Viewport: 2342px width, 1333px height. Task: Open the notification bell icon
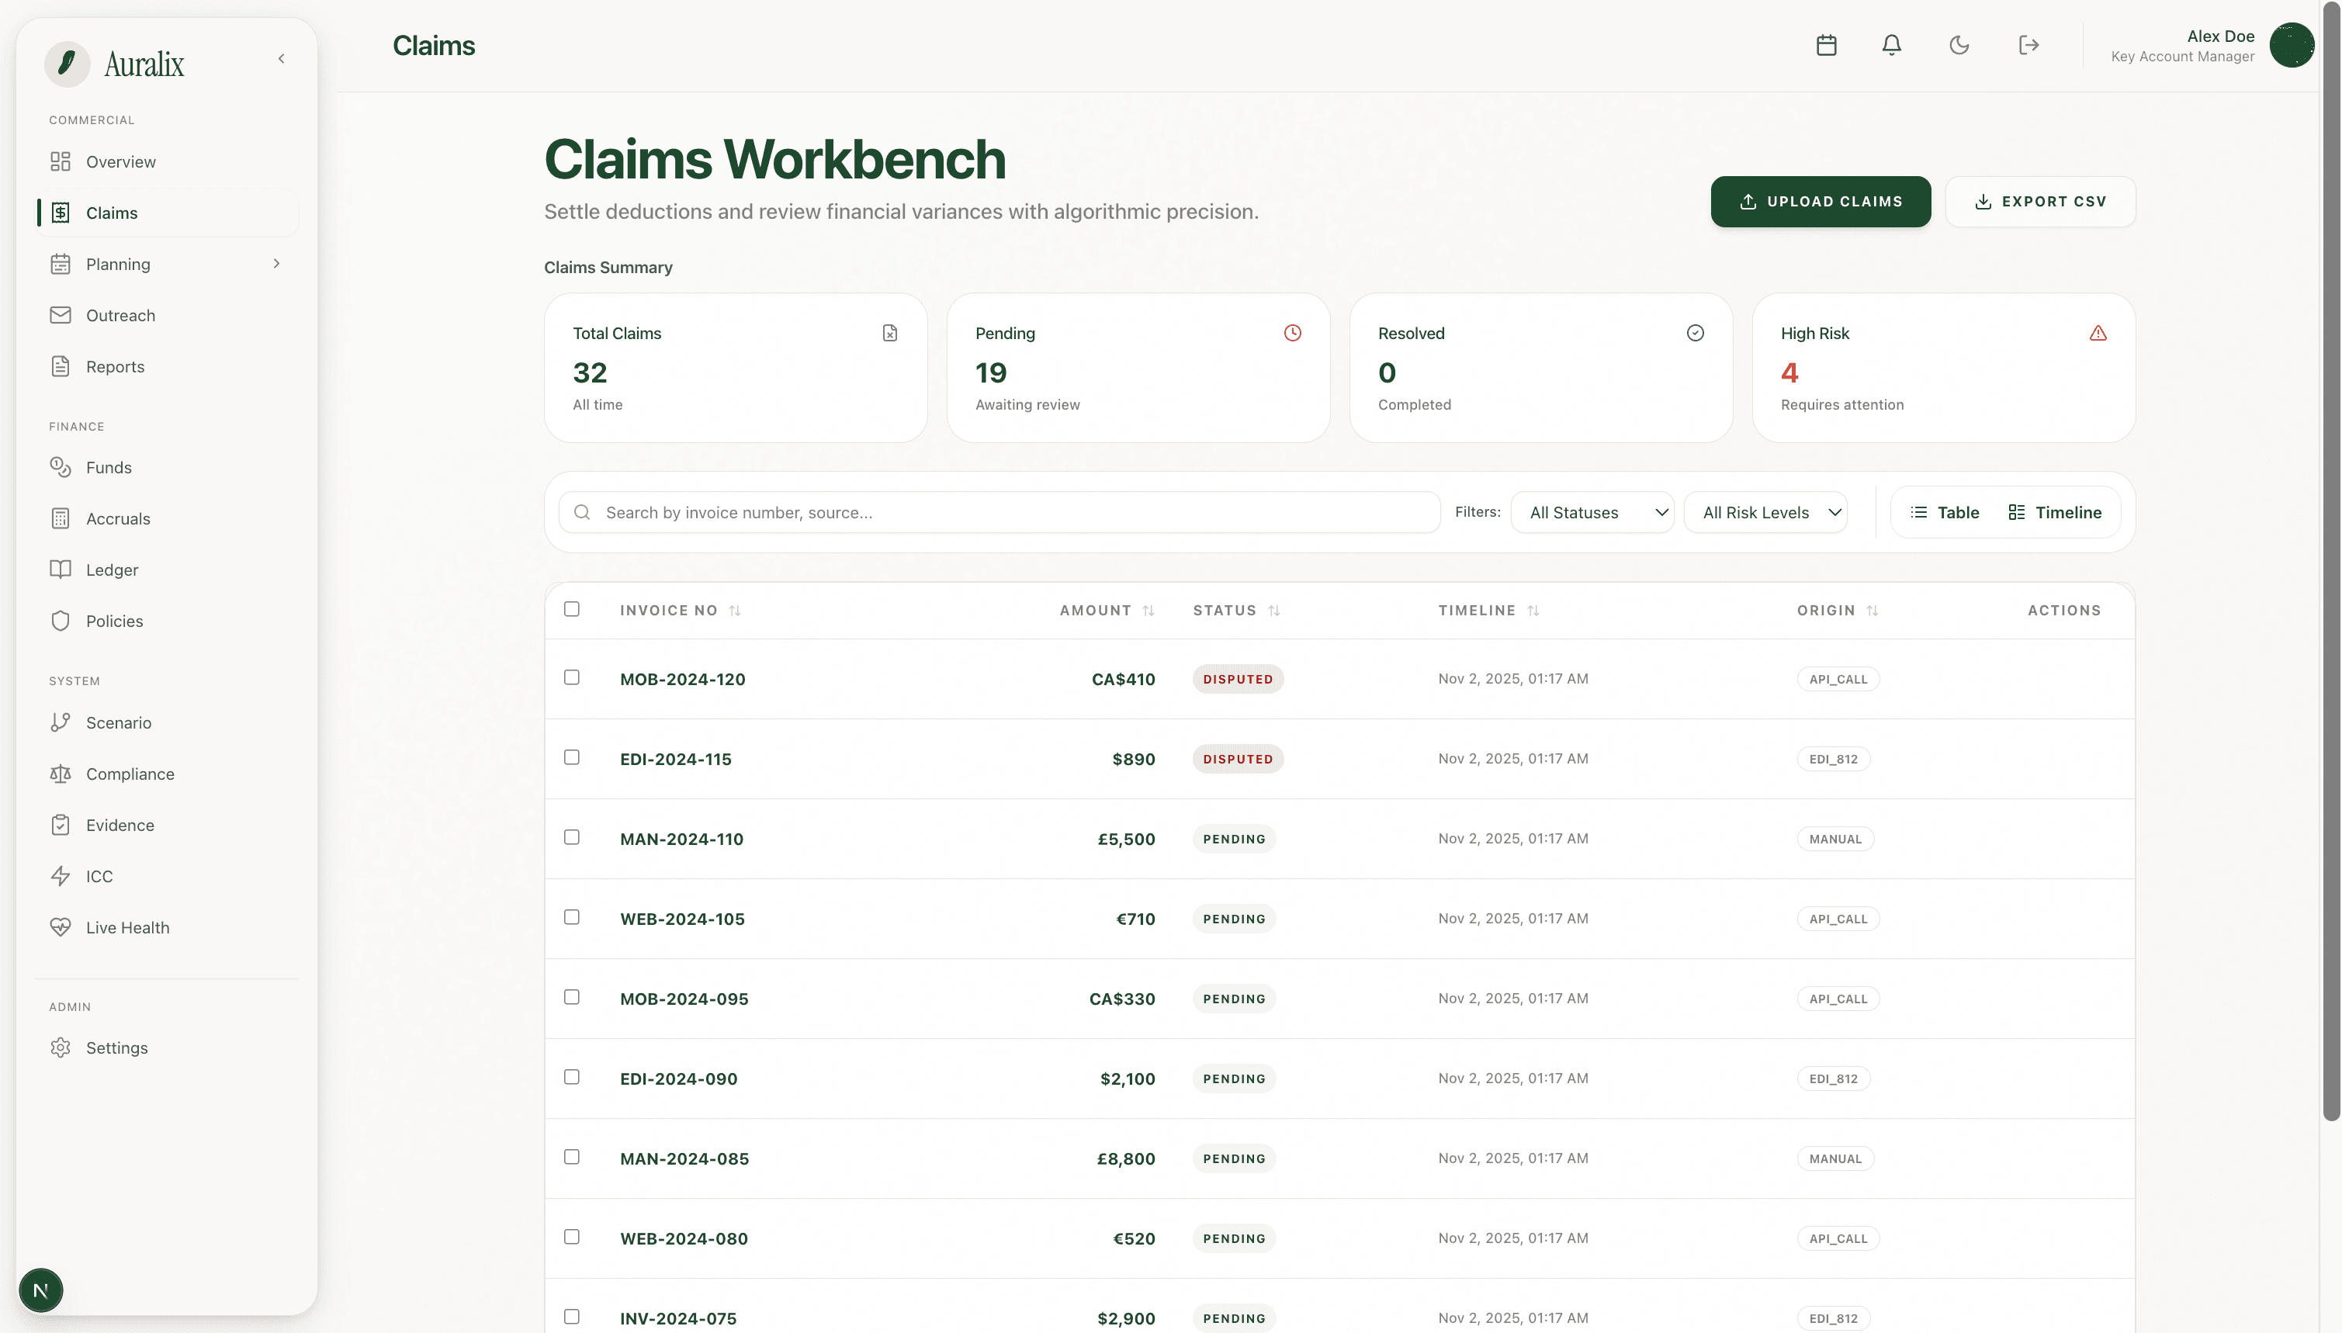(1892, 45)
